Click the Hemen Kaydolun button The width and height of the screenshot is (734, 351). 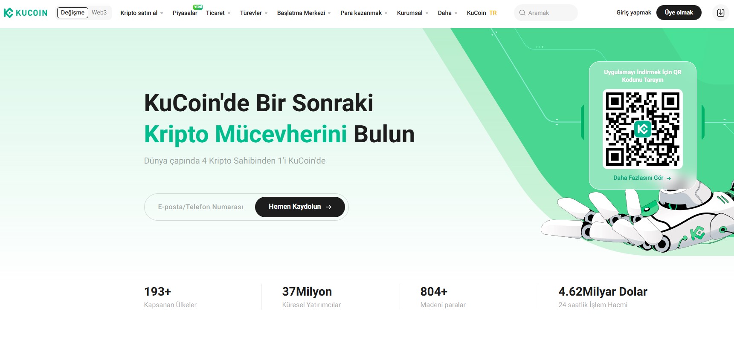point(300,207)
